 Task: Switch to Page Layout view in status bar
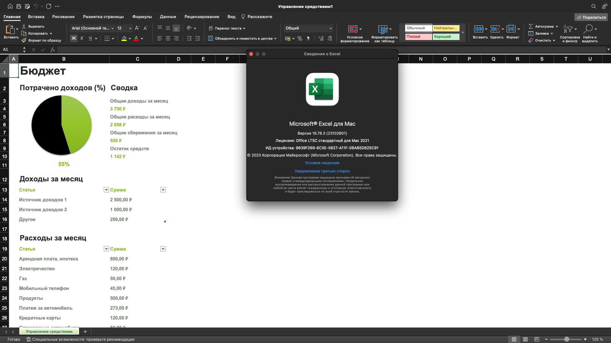coord(525,340)
